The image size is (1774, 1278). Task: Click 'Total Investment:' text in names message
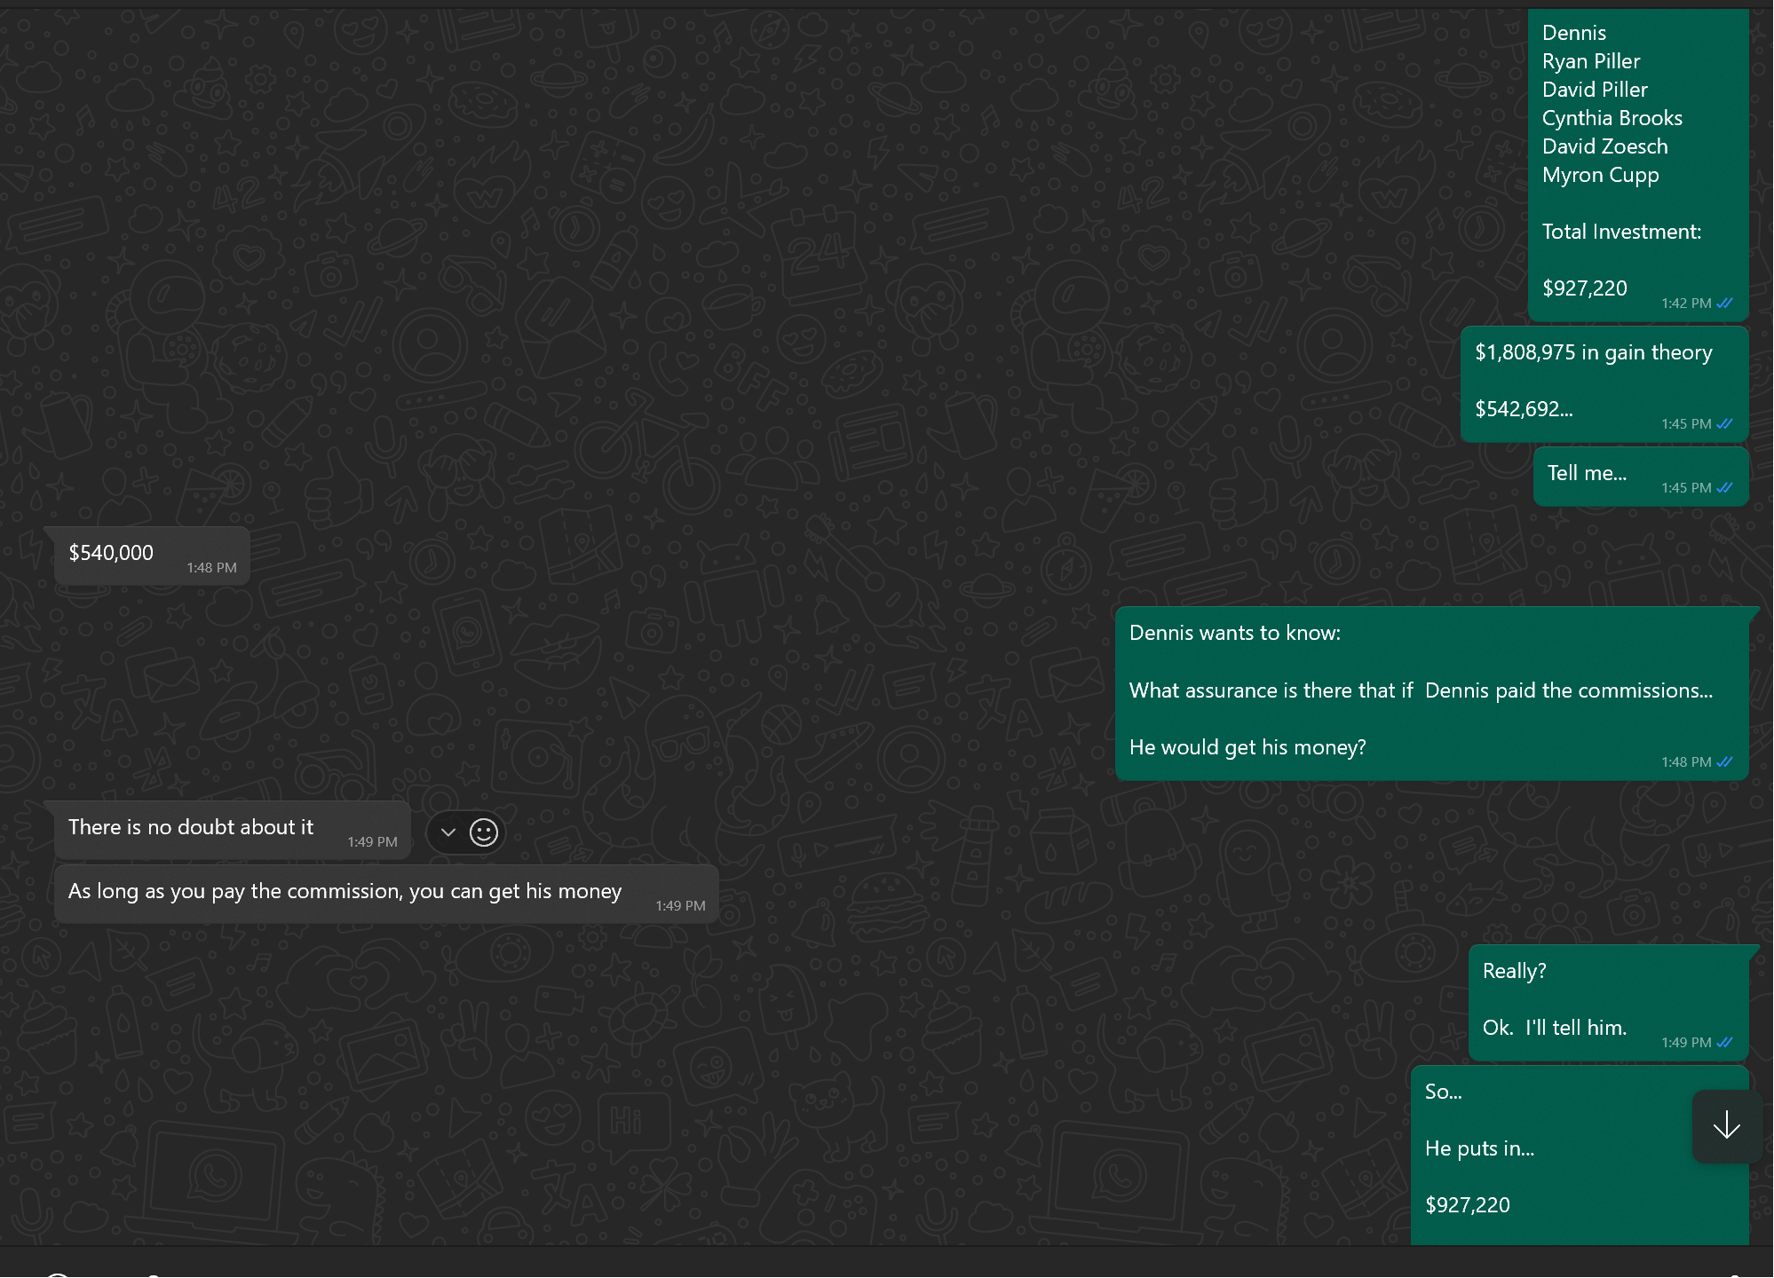[1621, 233]
